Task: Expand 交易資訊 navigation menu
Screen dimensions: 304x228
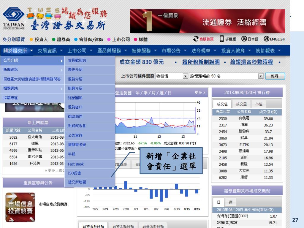Action: [x=50, y=50]
